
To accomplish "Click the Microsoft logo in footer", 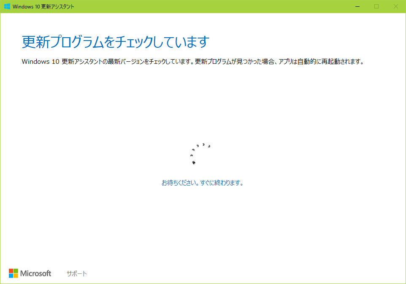I will click(x=30, y=273).
